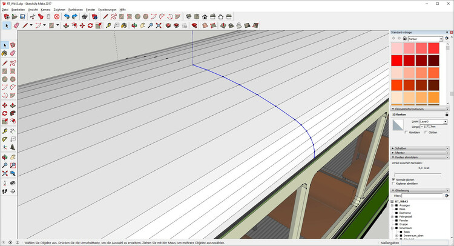Select the Tape Measure tool
This screenshot has height=246, width=454.
click(108, 26)
